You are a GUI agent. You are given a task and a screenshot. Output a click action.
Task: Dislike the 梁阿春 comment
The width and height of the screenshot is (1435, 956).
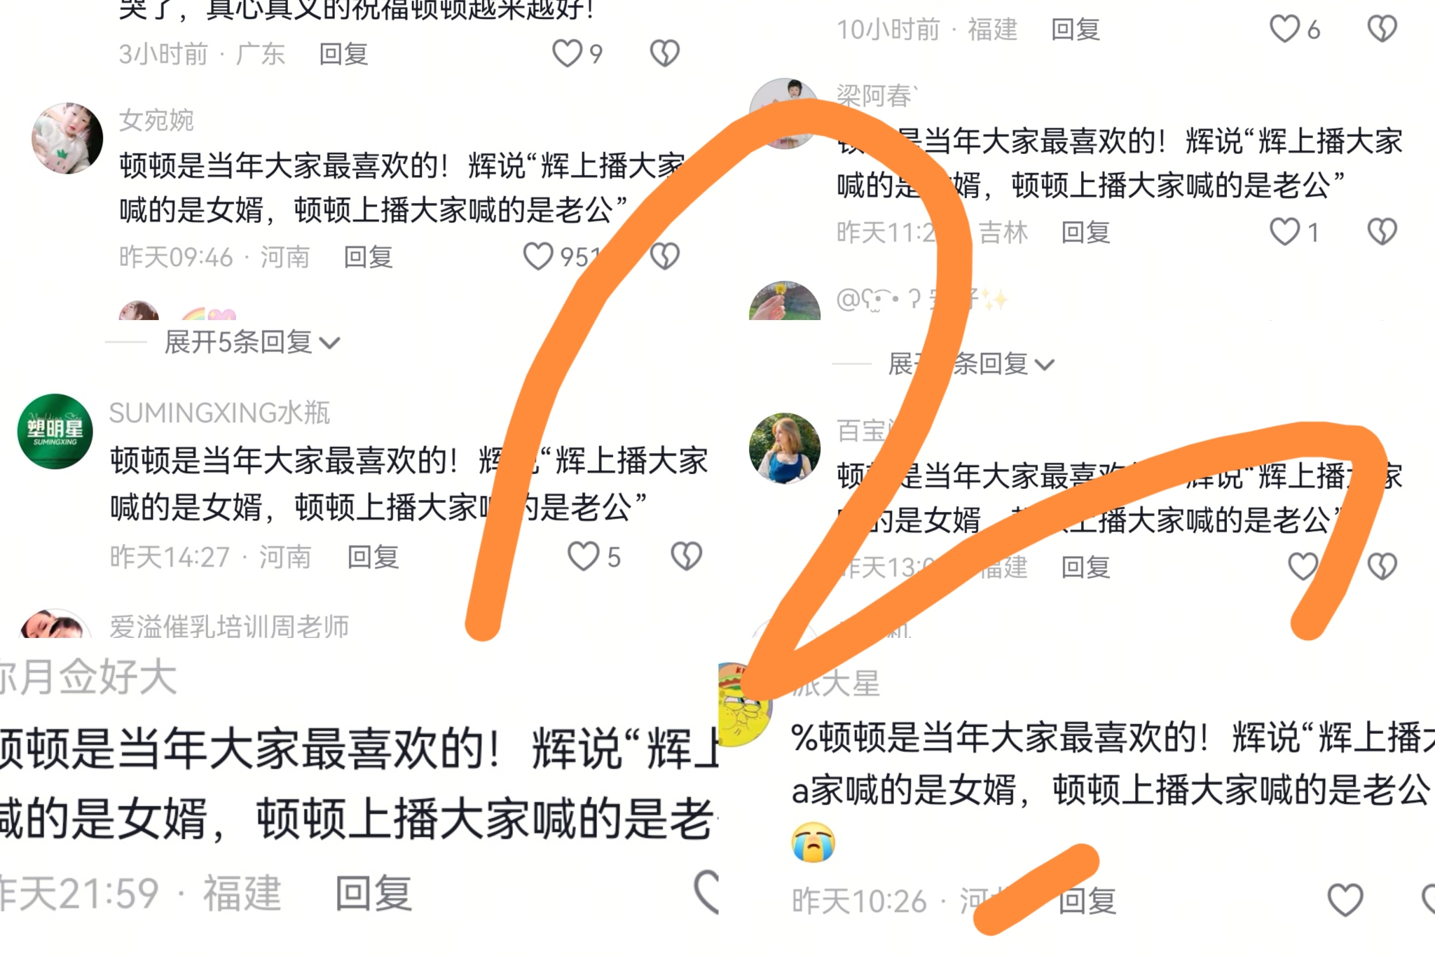[1382, 232]
